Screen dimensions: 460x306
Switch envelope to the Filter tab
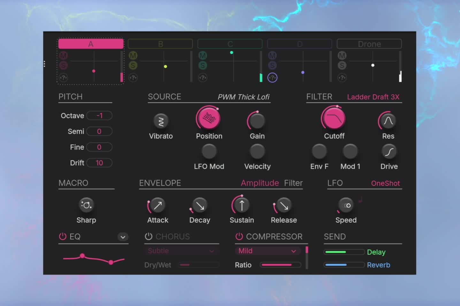(293, 183)
